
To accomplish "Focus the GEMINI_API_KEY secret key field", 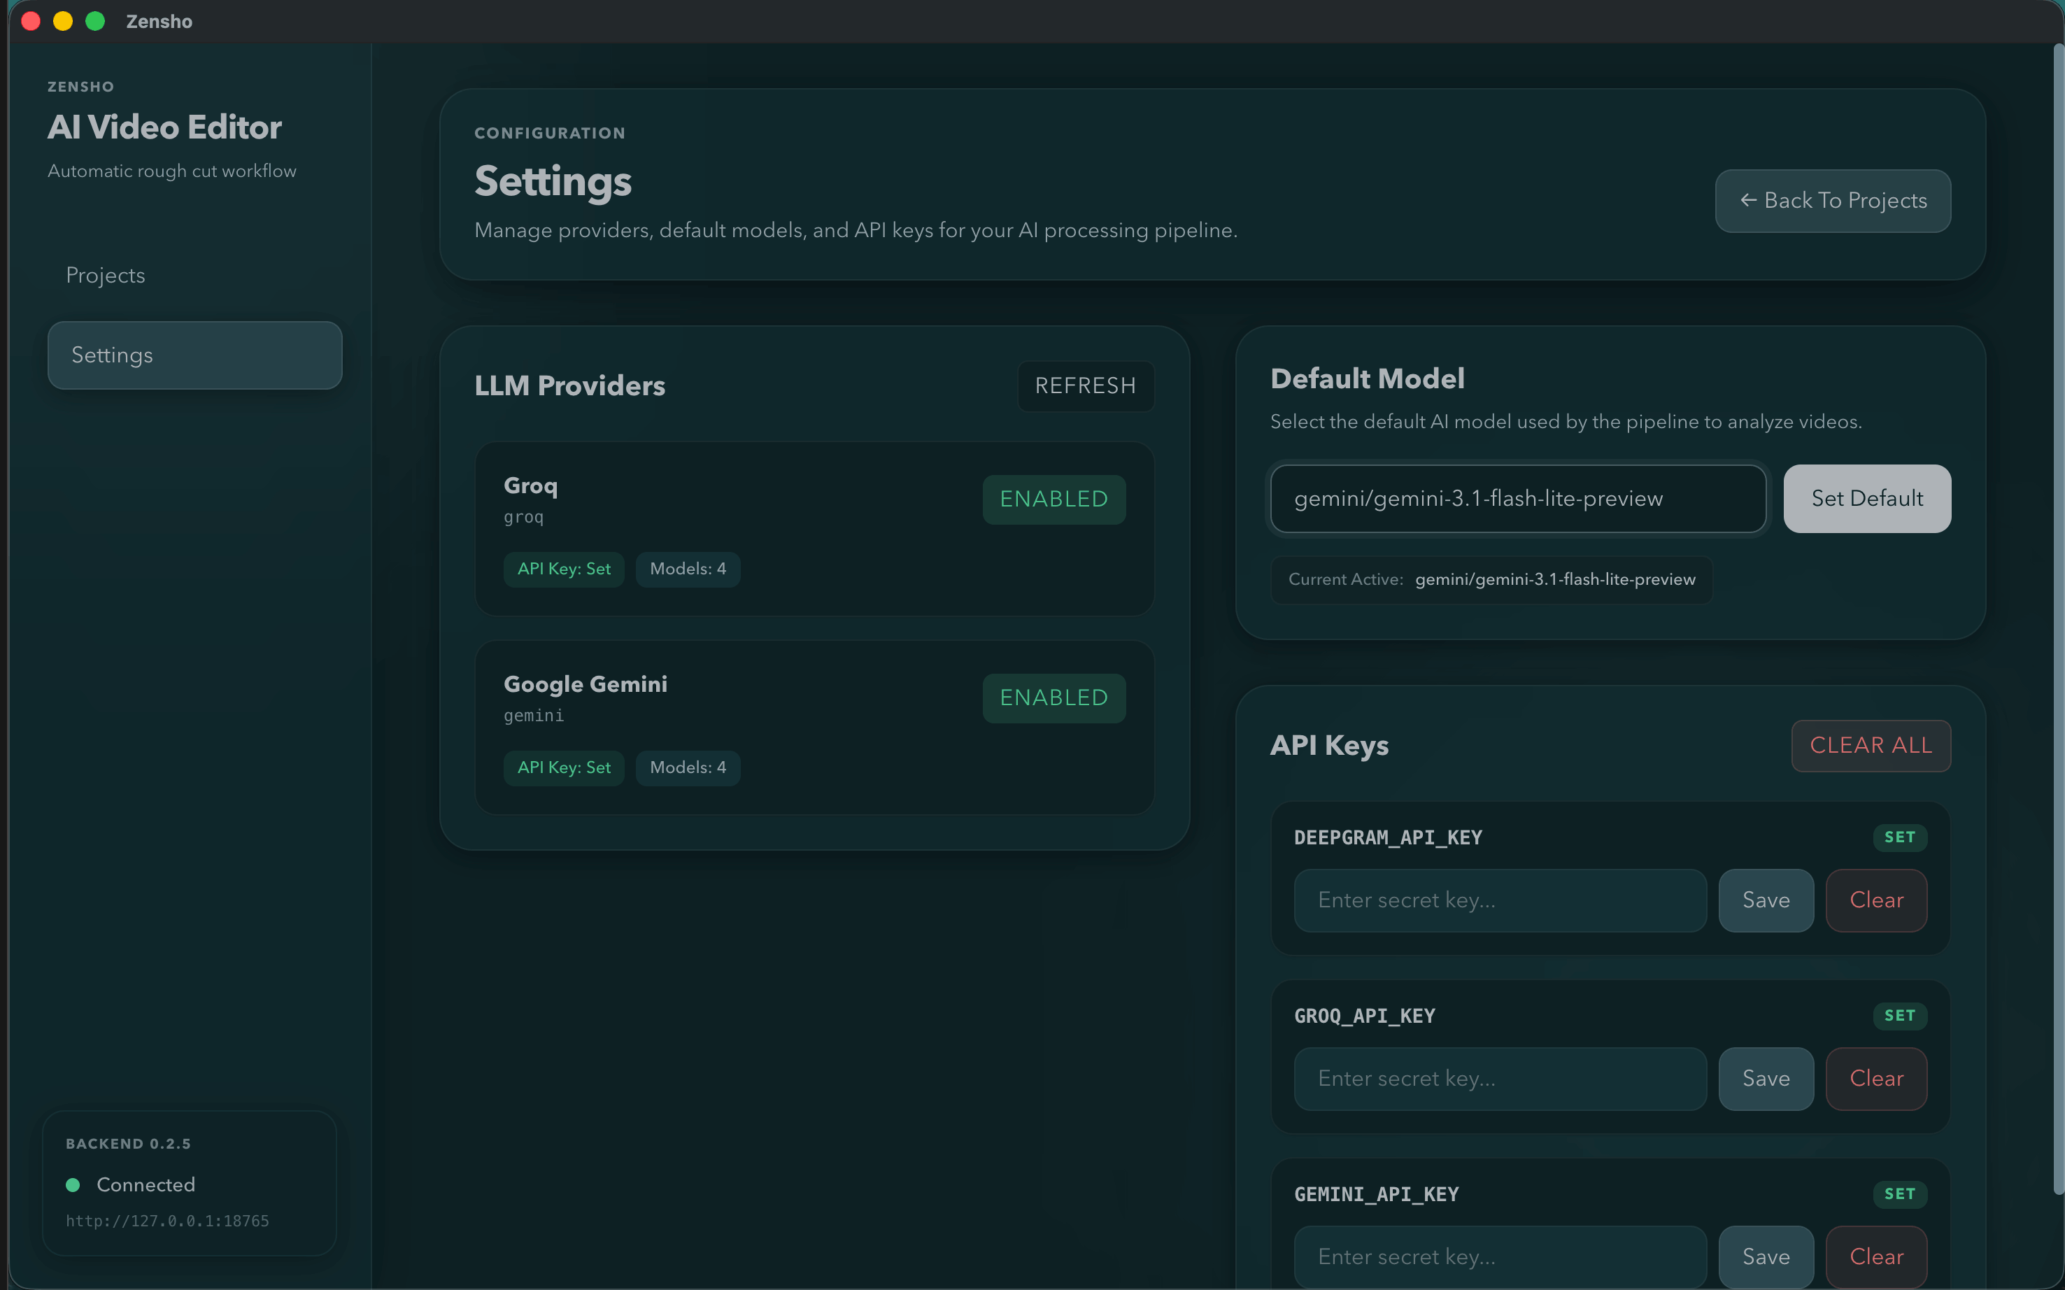I will (x=1500, y=1256).
